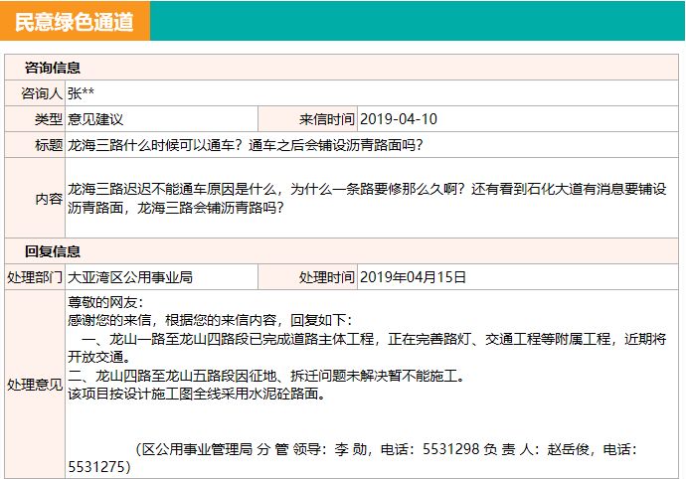Click the 民意绿色通道 orange header tab
This screenshot has height=479, width=686.
tap(75, 22)
